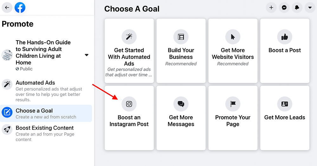Click the flag icon for Promote Your Page
Viewport: 317px width, 166px height.
point(233,104)
